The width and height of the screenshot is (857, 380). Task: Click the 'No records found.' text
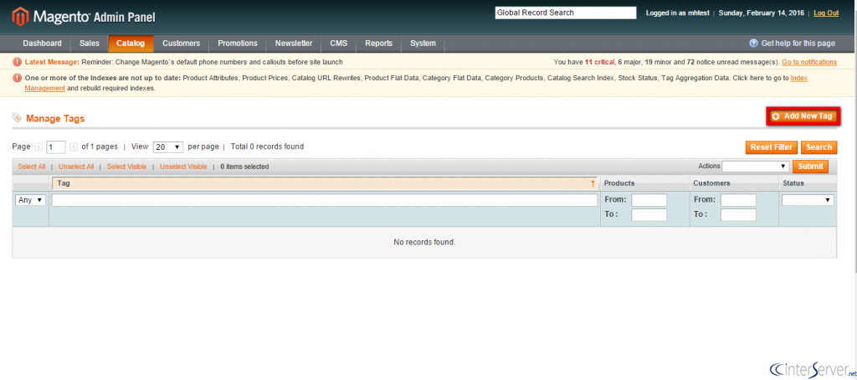pyautogui.click(x=424, y=242)
